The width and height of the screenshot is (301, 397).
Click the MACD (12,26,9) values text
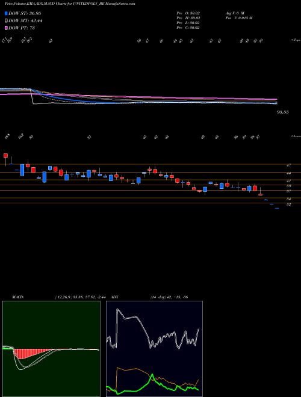click(x=80, y=297)
